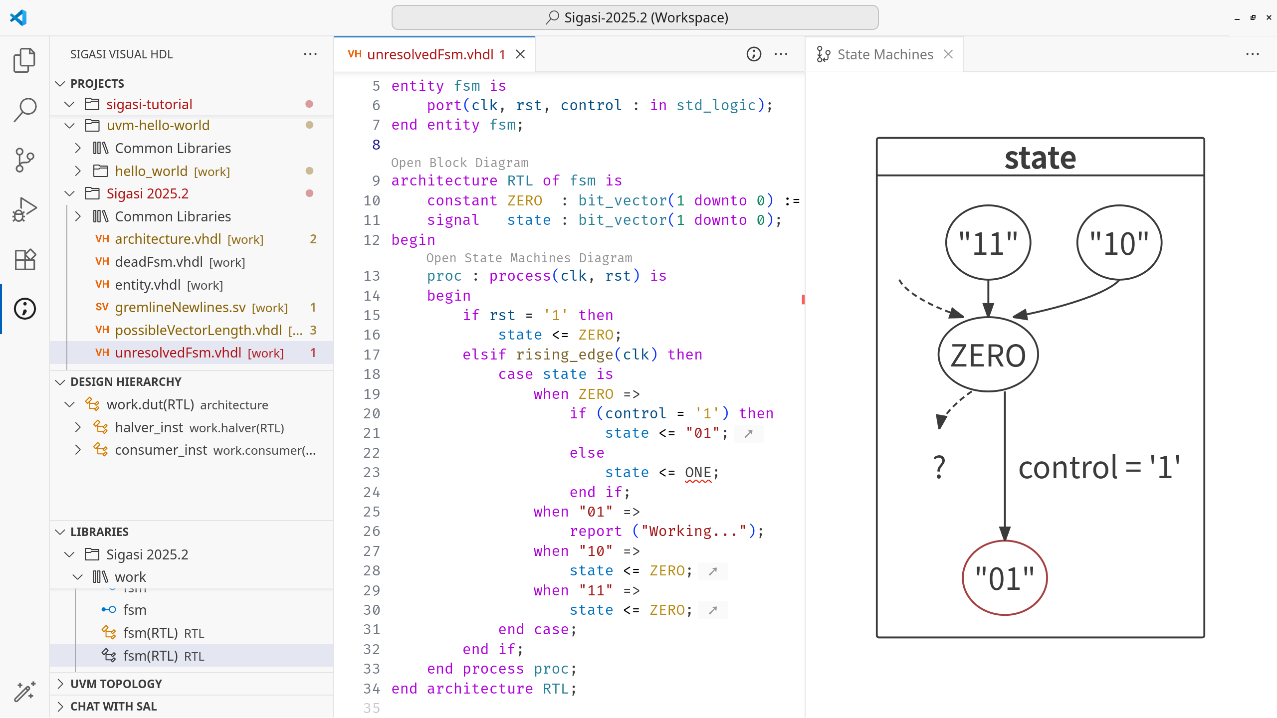The height and width of the screenshot is (718, 1277).
Task: Open gremlineNewlines.sv file
Action: tap(192, 307)
